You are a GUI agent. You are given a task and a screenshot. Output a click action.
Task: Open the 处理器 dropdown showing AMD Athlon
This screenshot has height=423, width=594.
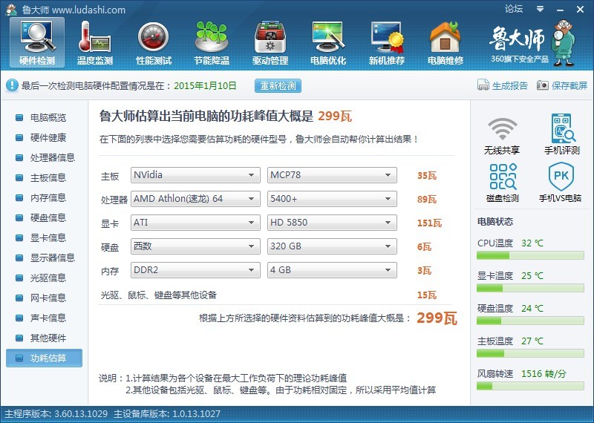195,199
